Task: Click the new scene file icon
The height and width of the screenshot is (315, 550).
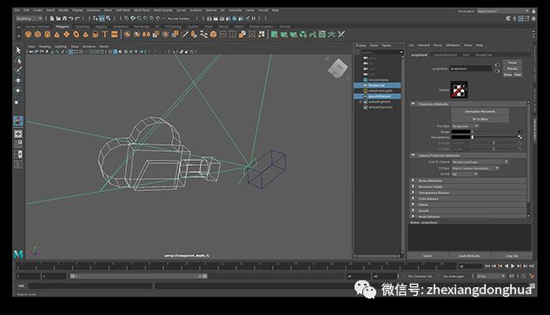Action: click(52, 18)
